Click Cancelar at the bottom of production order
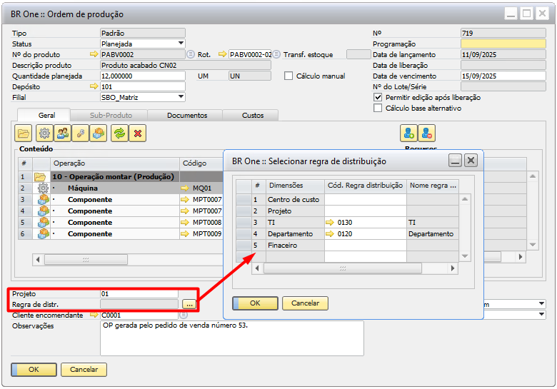Viewport: 557px width, 389px height. click(x=84, y=370)
